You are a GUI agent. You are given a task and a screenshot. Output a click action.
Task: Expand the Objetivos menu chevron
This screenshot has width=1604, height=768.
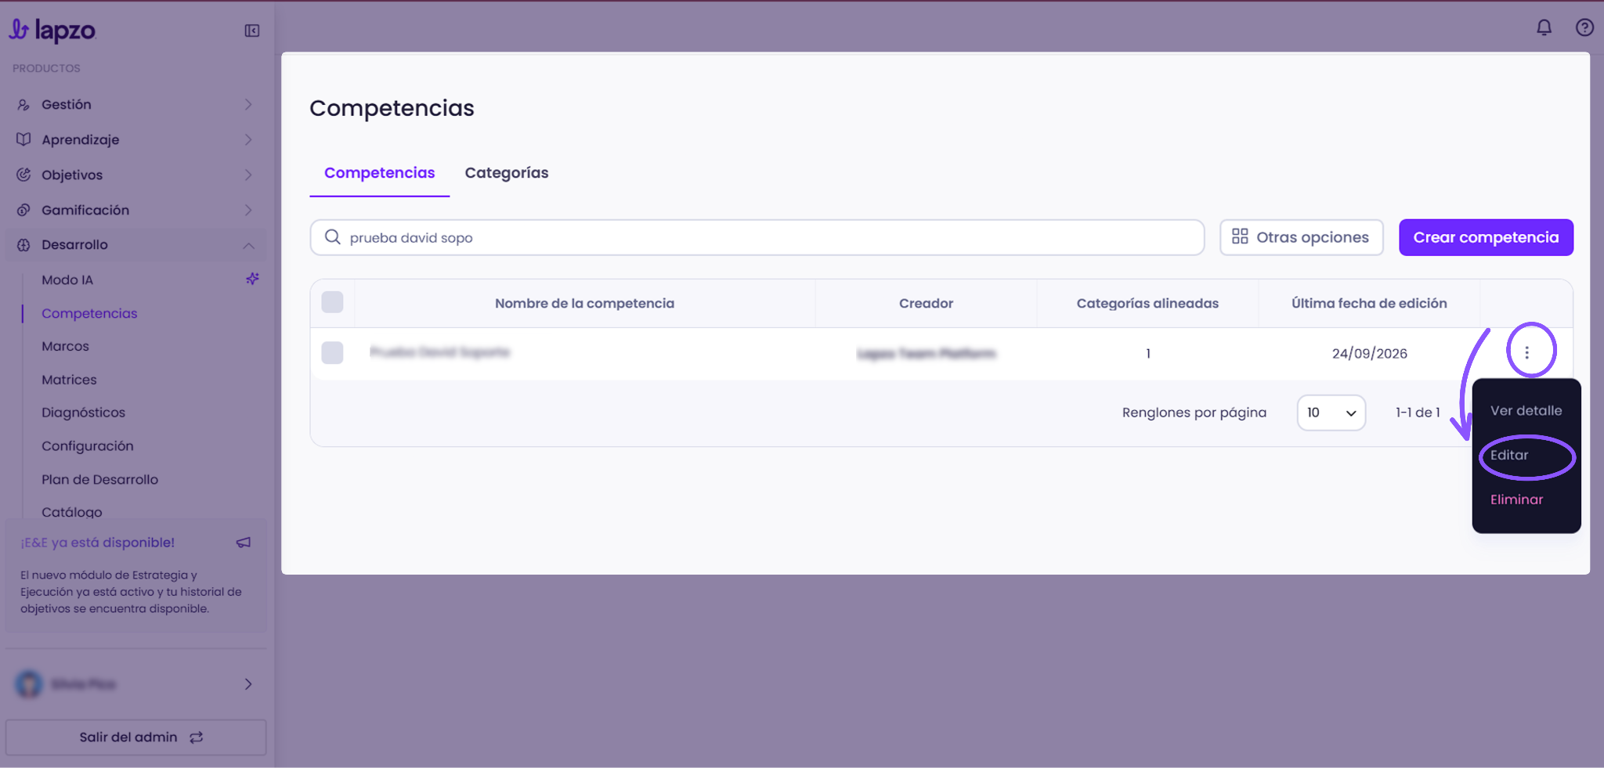(248, 175)
